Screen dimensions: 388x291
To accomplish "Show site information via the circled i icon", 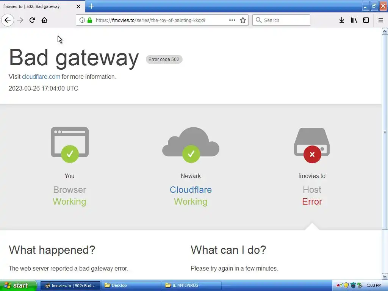I will (x=82, y=20).
